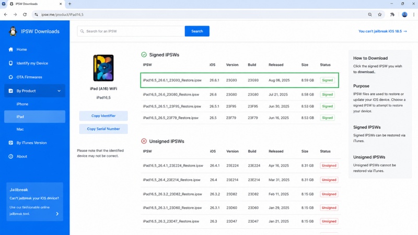Click the address bar URL ipsw.me/product/iPad16,5
Viewport: 418px width, 235px height.
[x=62, y=15]
